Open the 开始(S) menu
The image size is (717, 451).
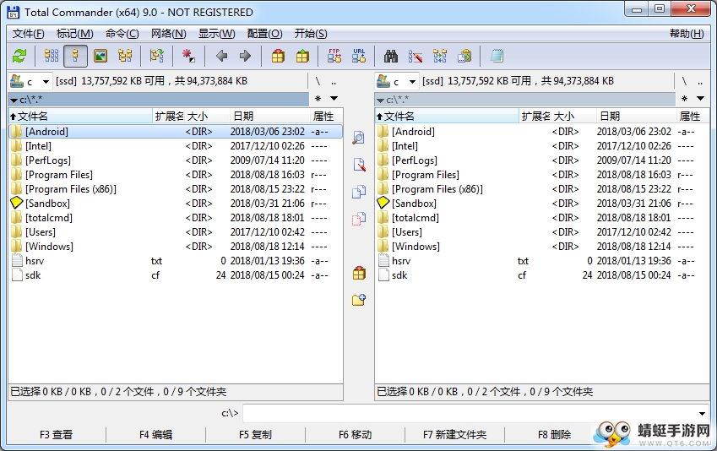pyautogui.click(x=311, y=34)
